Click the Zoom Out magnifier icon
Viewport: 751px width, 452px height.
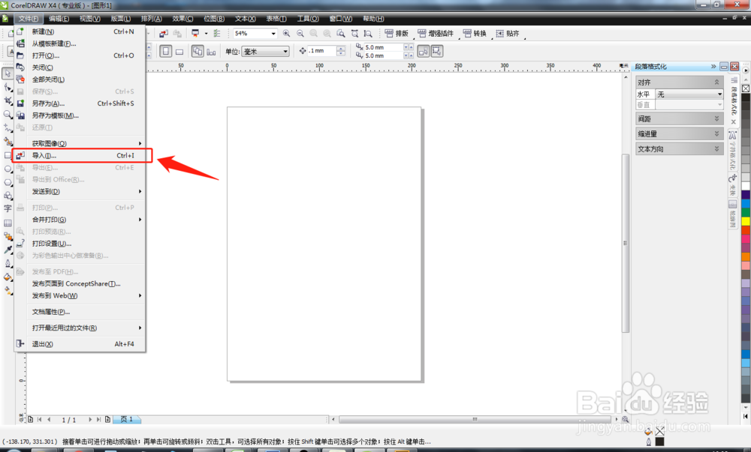point(300,34)
